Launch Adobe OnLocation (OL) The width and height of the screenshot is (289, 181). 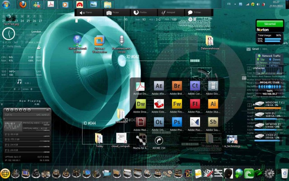pyautogui.click(x=159, y=122)
